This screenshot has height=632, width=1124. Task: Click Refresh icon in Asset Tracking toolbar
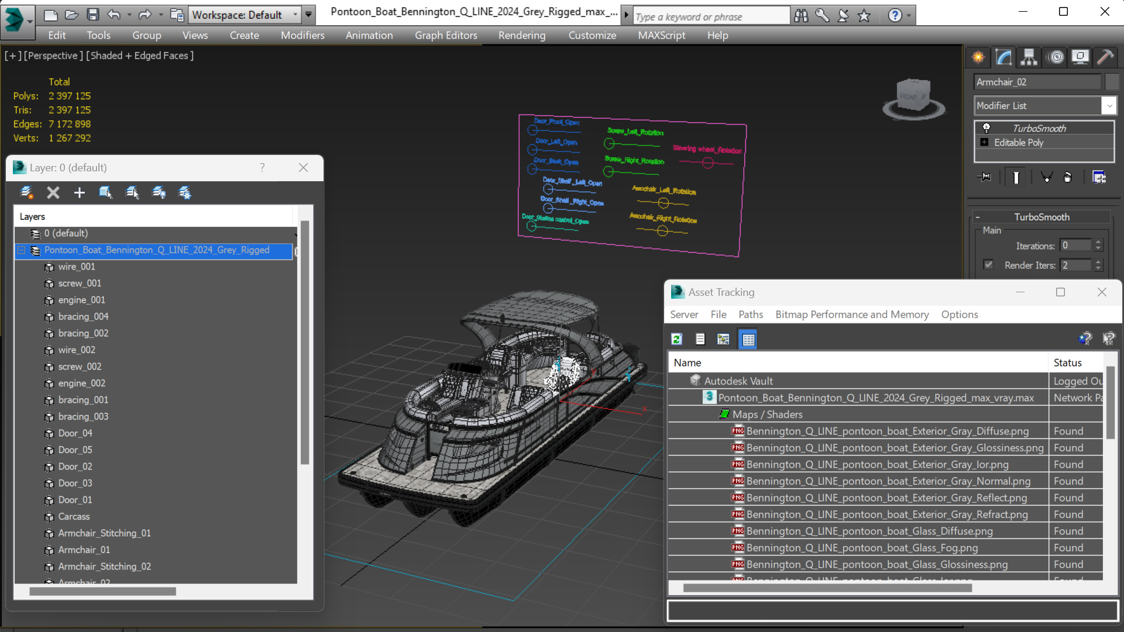677,339
